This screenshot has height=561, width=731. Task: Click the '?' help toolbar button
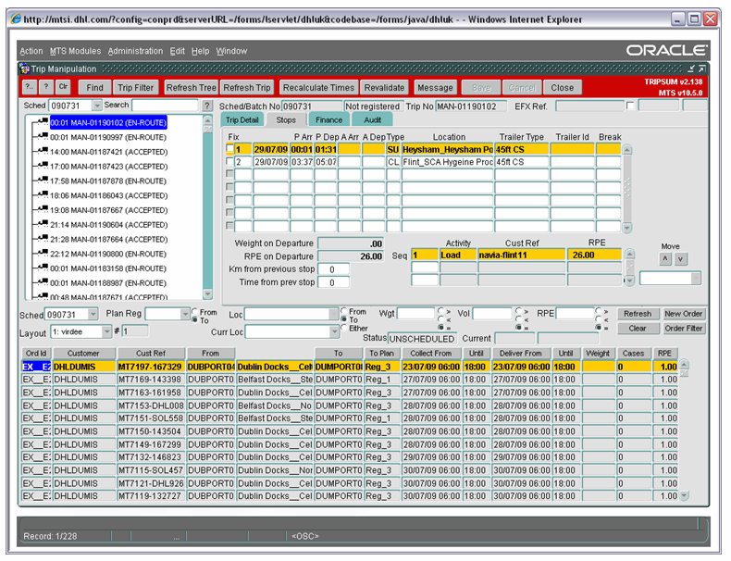tap(45, 87)
